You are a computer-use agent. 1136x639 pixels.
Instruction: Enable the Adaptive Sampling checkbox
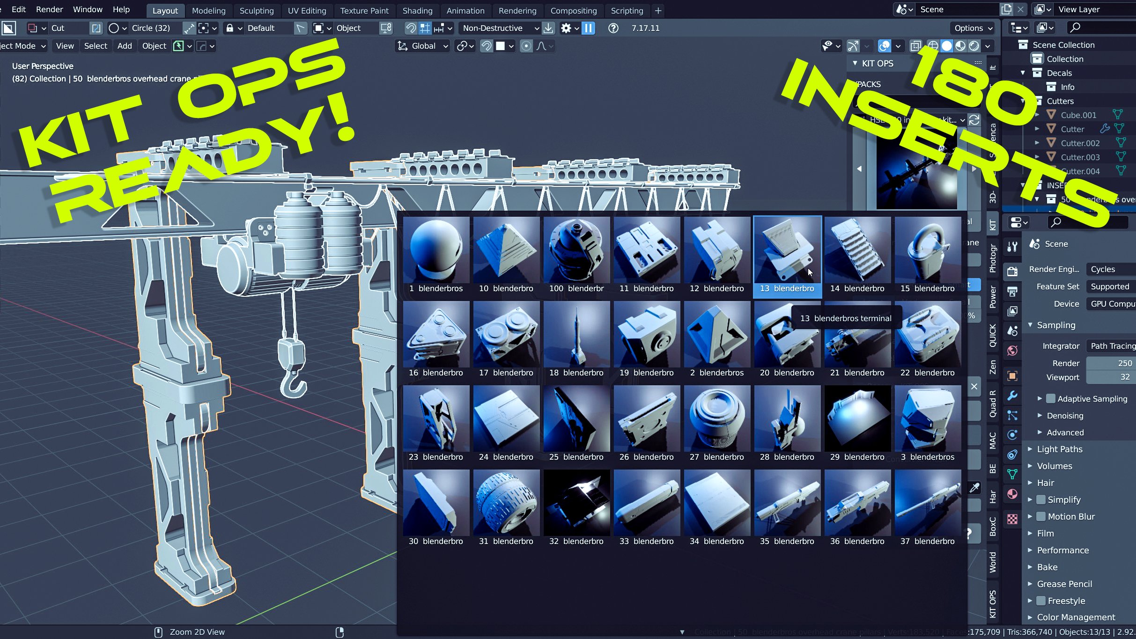1051,399
